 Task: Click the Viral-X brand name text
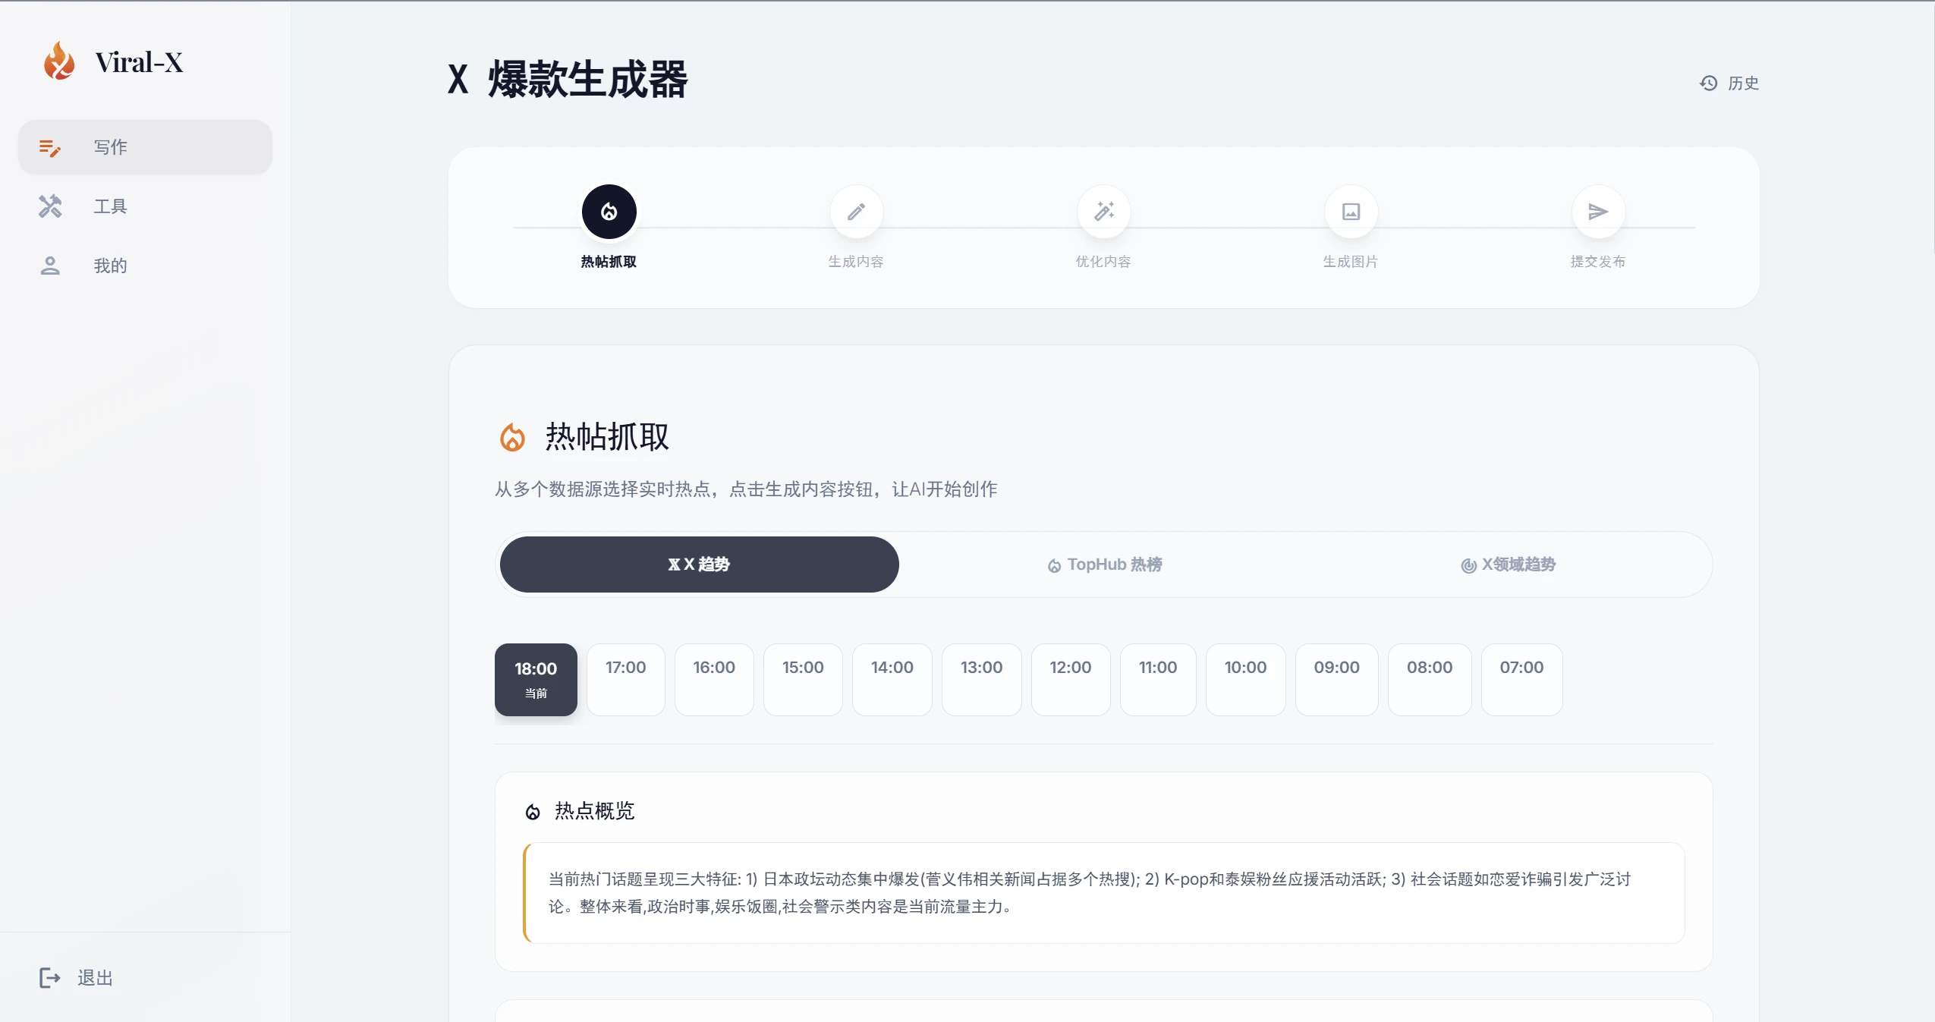click(x=139, y=62)
